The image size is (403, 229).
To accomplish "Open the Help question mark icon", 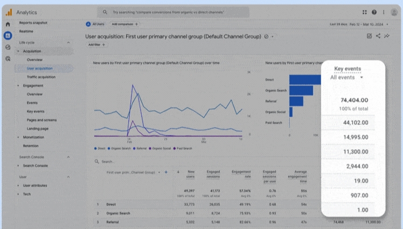I will click(x=374, y=12).
